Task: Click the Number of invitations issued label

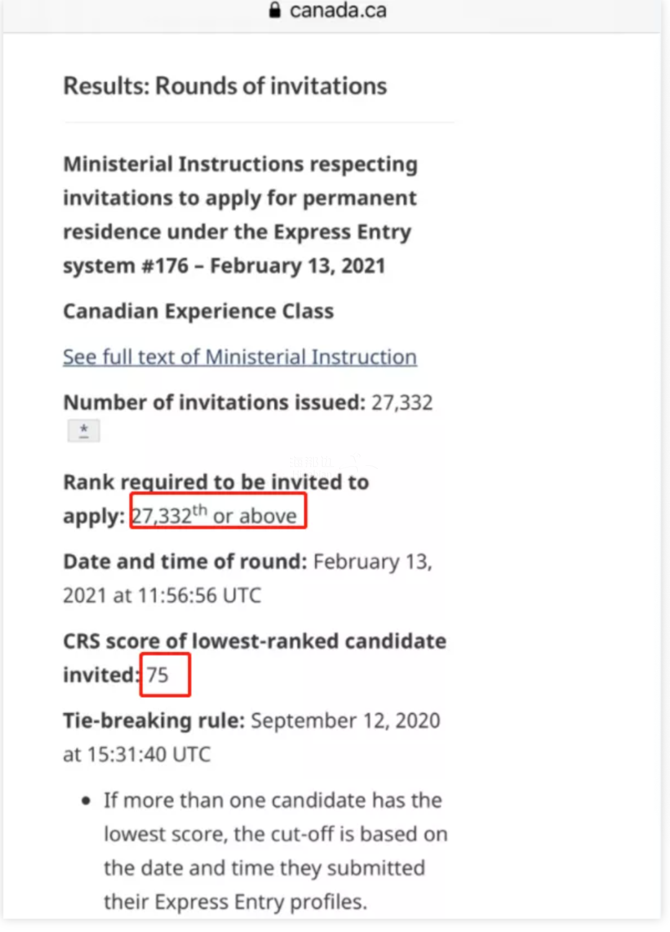Action: (215, 402)
